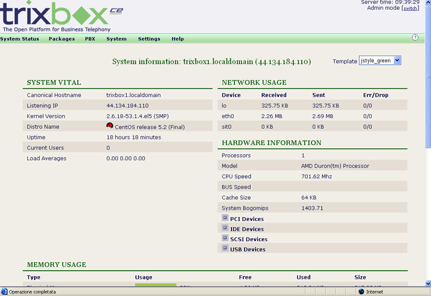This screenshot has height=296, width=431.
Task: Click the Memory Usage Size column header
Action: point(360,277)
